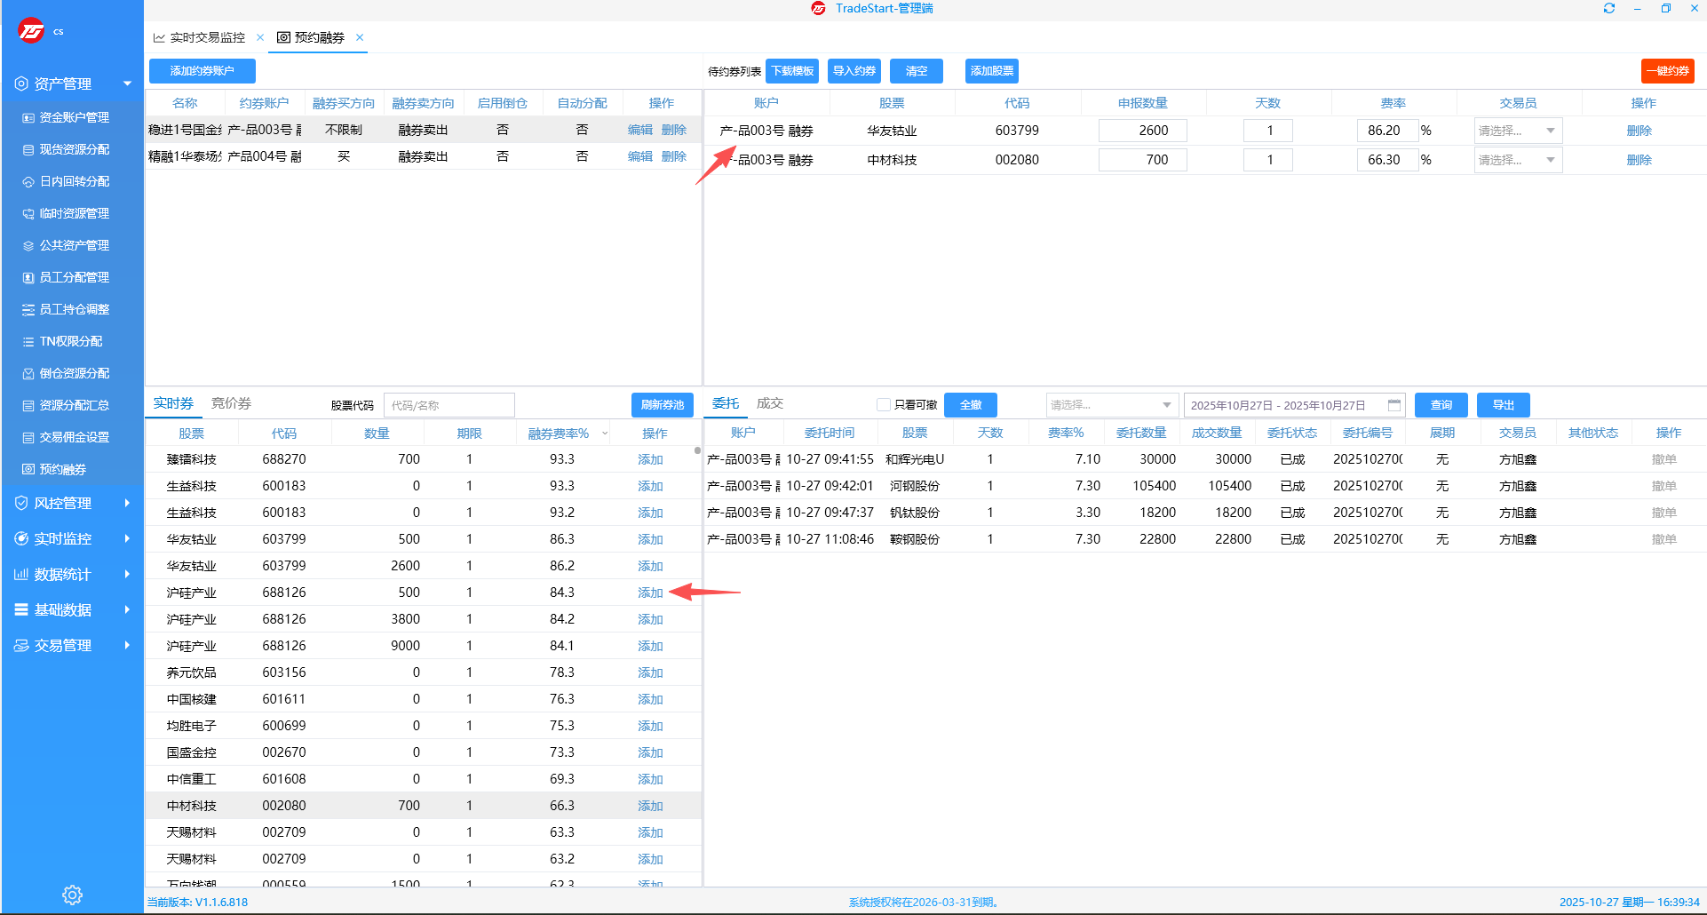Close the 实时交易监控 tab

coord(260,37)
